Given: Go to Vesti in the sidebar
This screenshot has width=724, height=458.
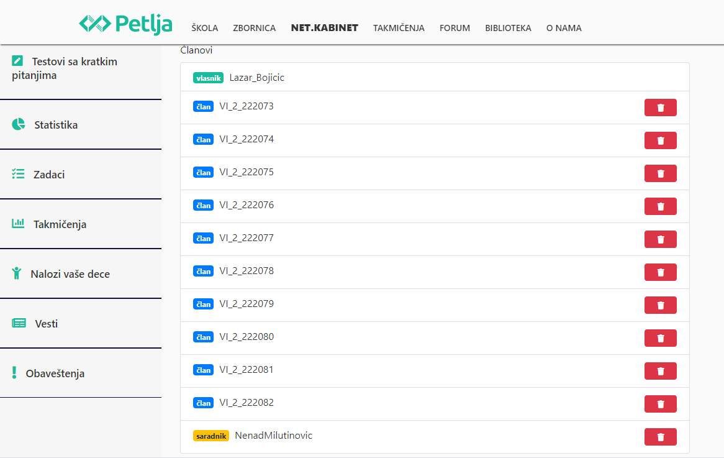Looking at the screenshot, I should [x=47, y=324].
